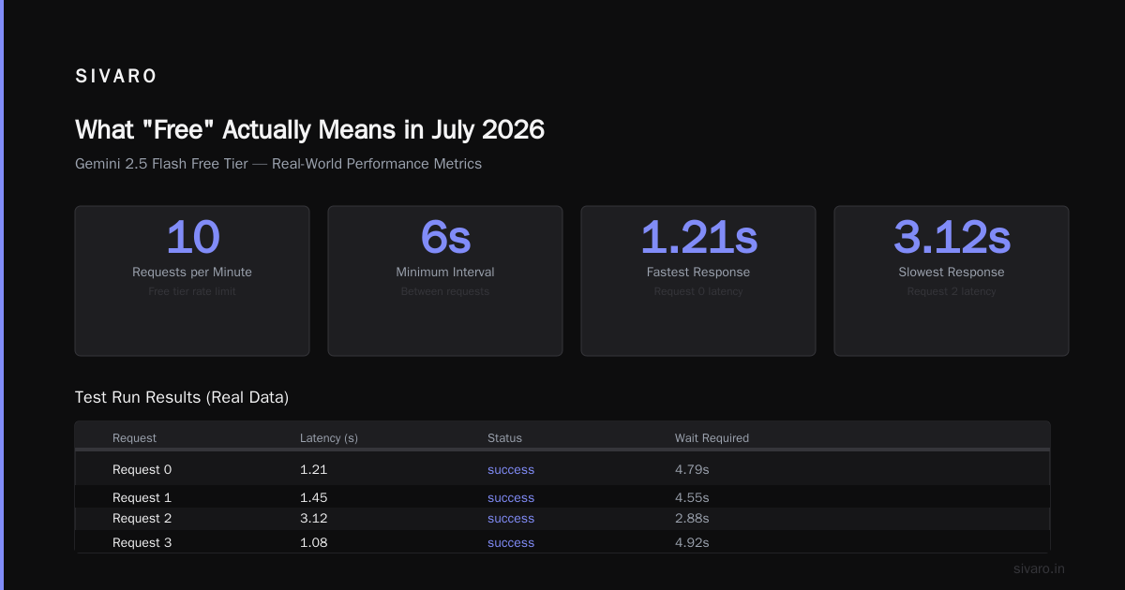
Task: Select the Minimum Interval card
Action: pos(445,281)
